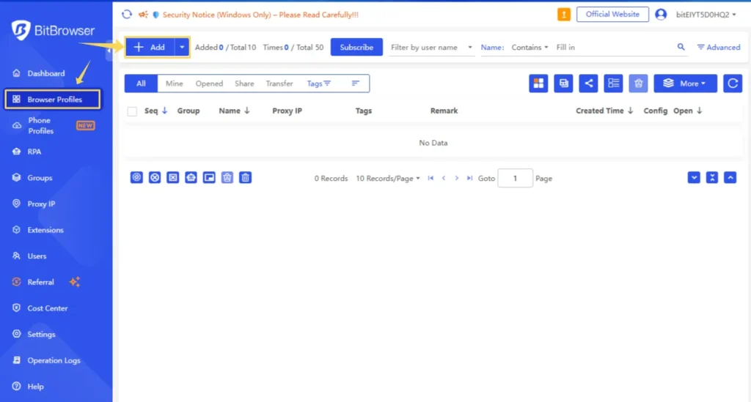Click the recycle bin icon in top toolbar
The height and width of the screenshot is (402, 751).
(638, 83)
